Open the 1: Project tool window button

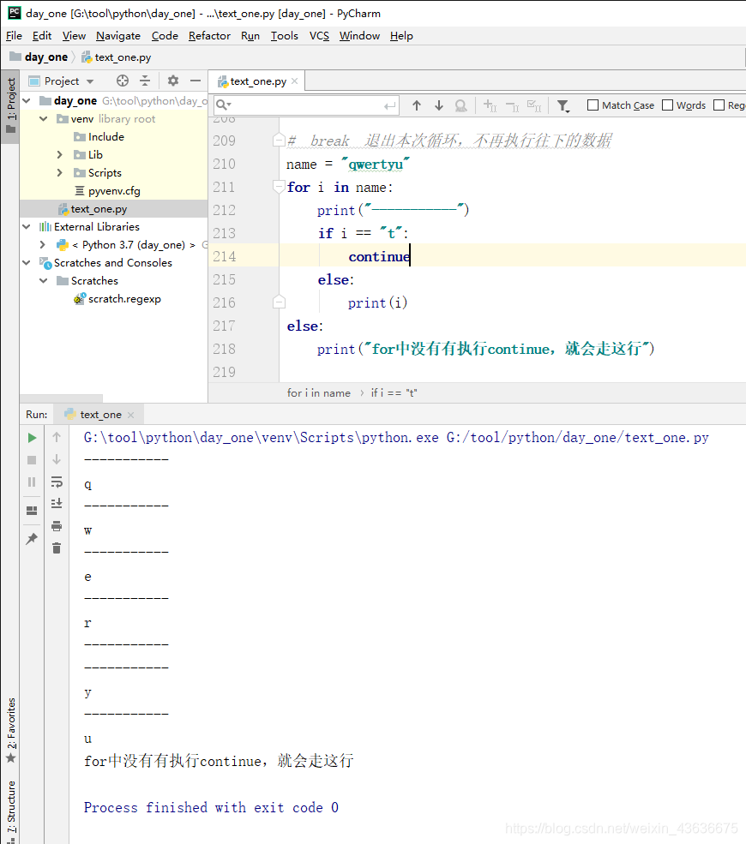pos(11,106)
